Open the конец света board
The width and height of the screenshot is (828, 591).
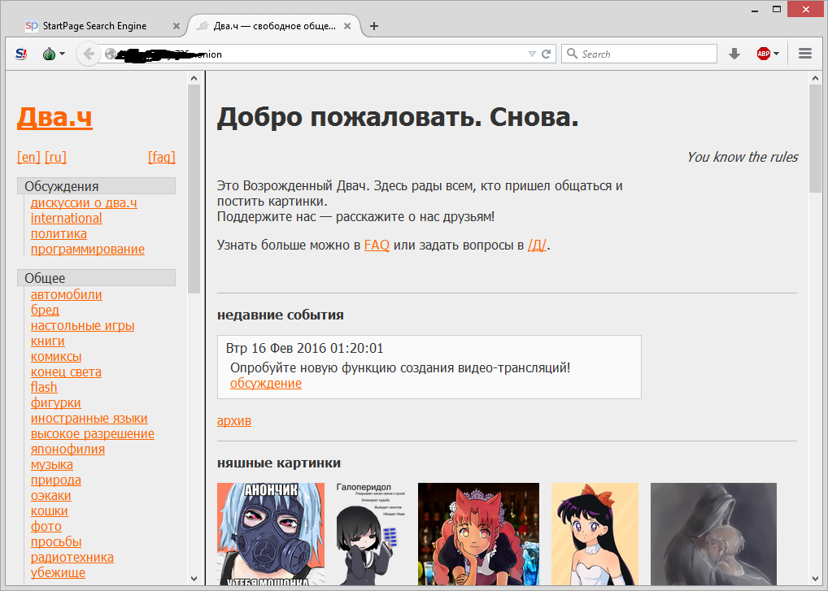(x=66, y=372)
